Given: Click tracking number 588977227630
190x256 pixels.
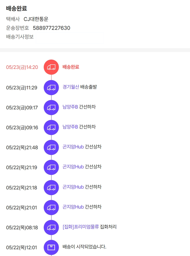Looking at the screenshot, I should (51, 28).
